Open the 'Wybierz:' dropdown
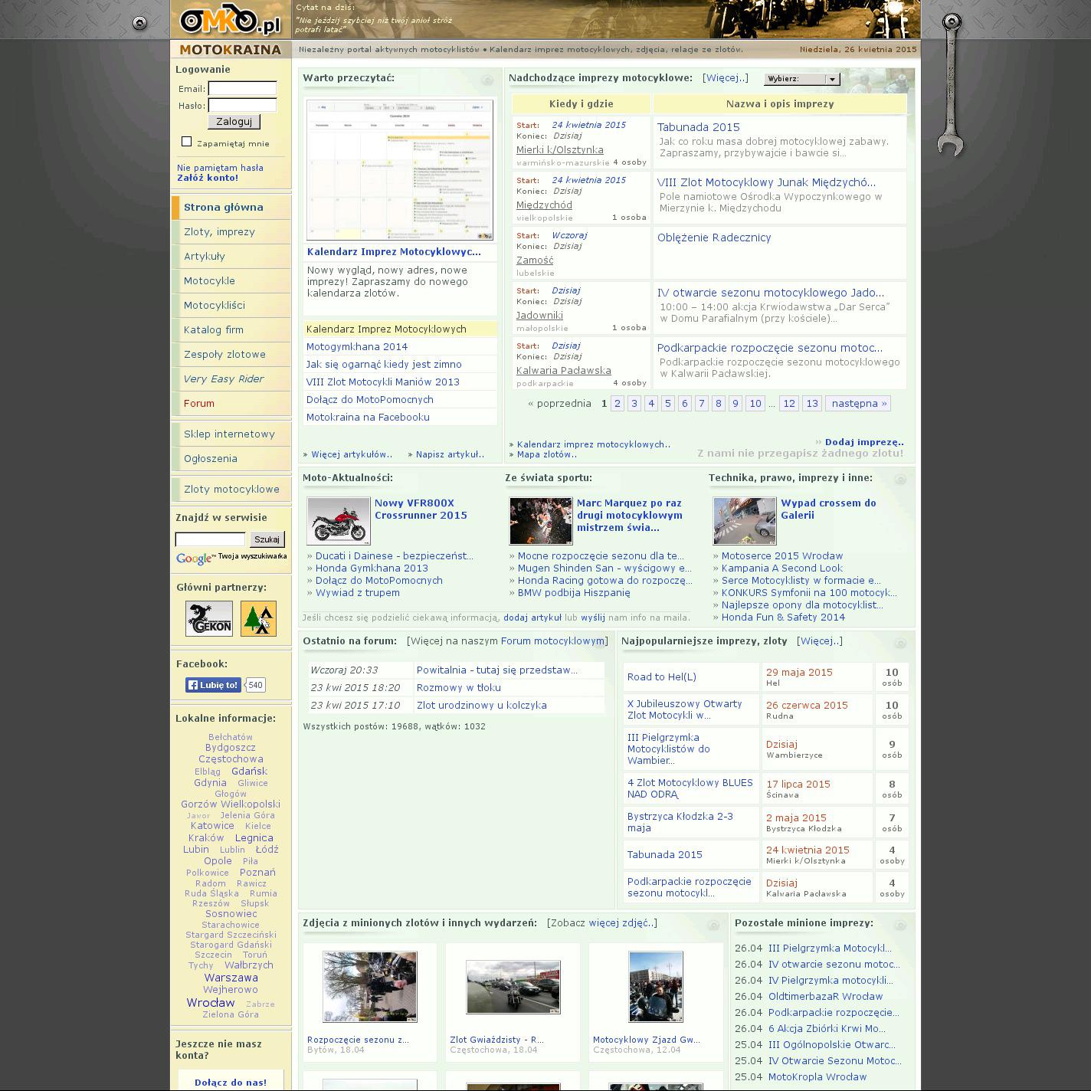The height and width of the screenshot is (1091, 1091). coord(801,79)
